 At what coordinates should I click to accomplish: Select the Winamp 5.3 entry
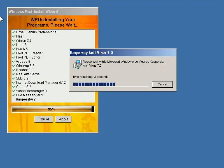pos(25,66)
